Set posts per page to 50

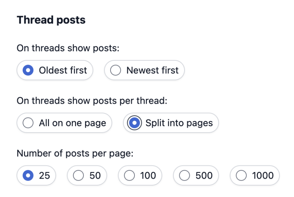(86, 176)
